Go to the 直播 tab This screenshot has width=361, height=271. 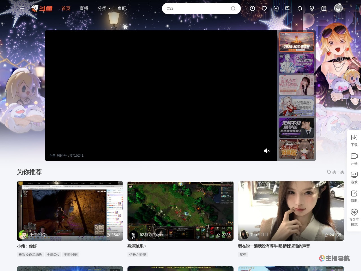84,8
